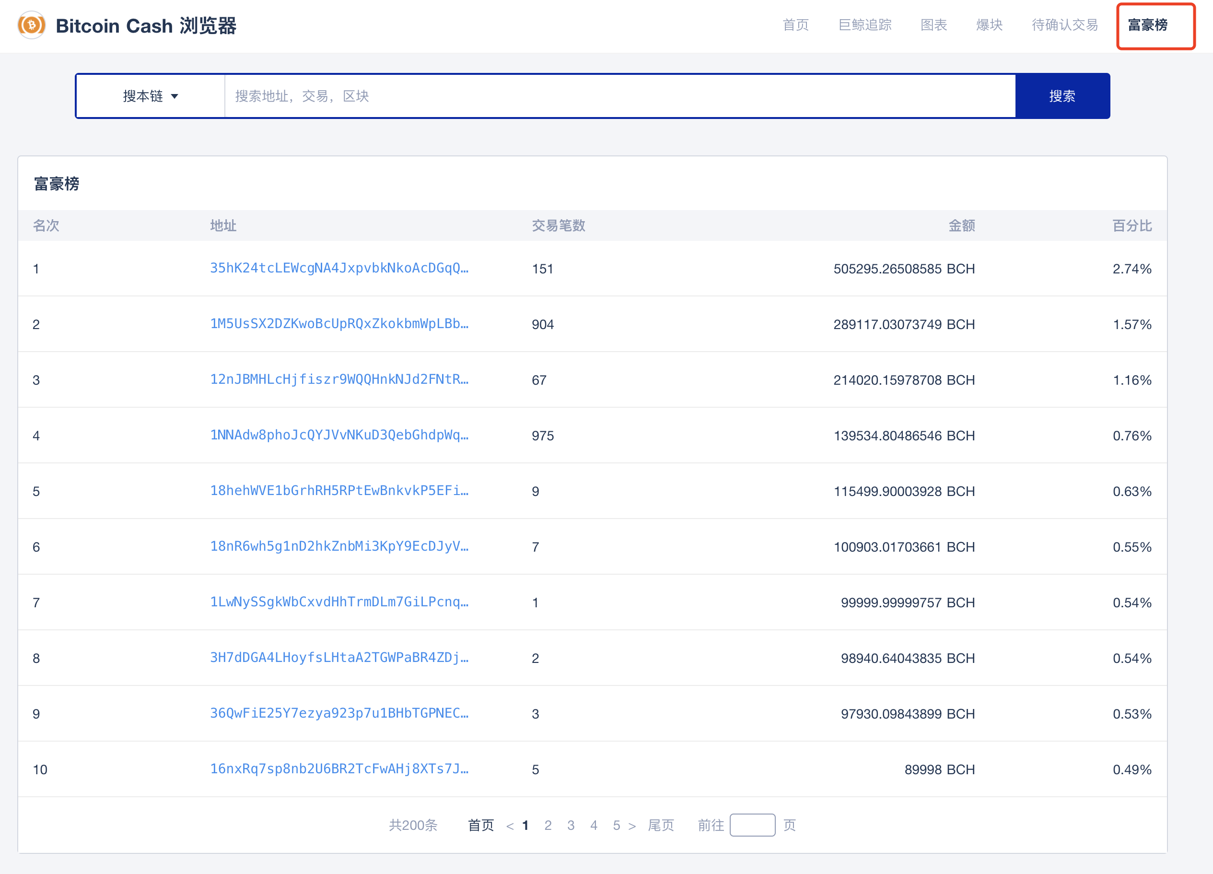Open the 待确认交易 nav item
This screenshot has width=1213, height=874.
[x=1065, y=25]
